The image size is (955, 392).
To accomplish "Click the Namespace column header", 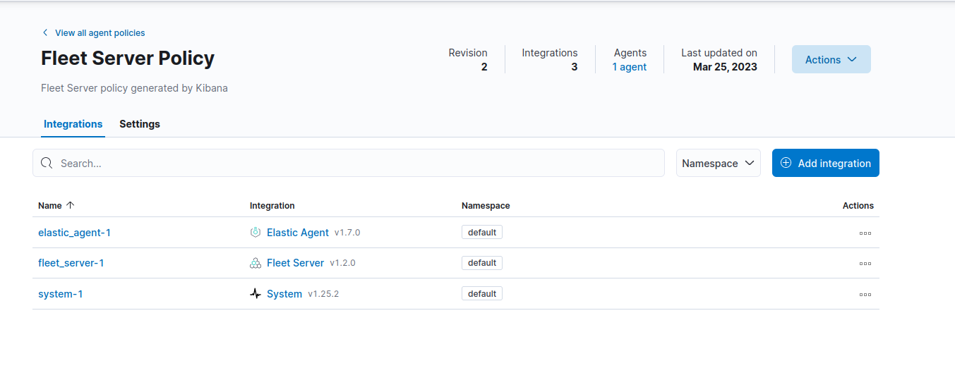I will point(486,205).
